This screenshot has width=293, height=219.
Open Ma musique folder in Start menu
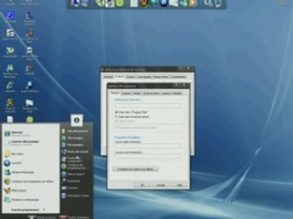73,145
